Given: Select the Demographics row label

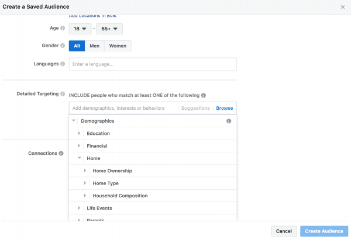Looking at the screenshot, I should pyautogui.click(x=98, y=121).
